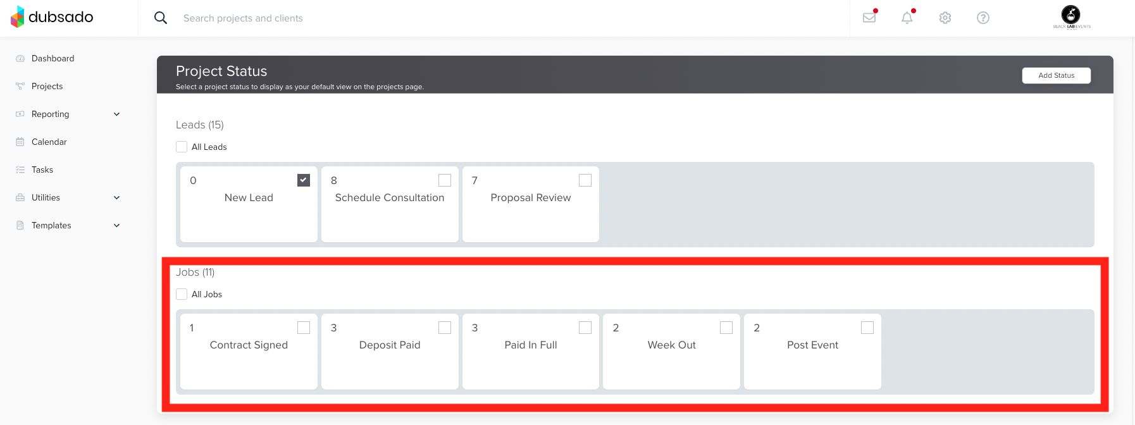Select the Contract Signed status card

(x=249, y=351)
